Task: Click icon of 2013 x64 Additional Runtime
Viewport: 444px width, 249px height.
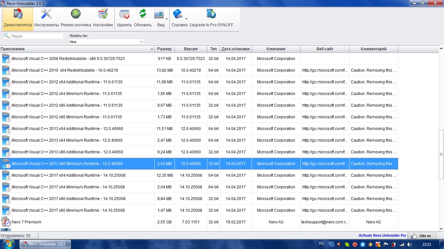Action: tap(6, 129)
